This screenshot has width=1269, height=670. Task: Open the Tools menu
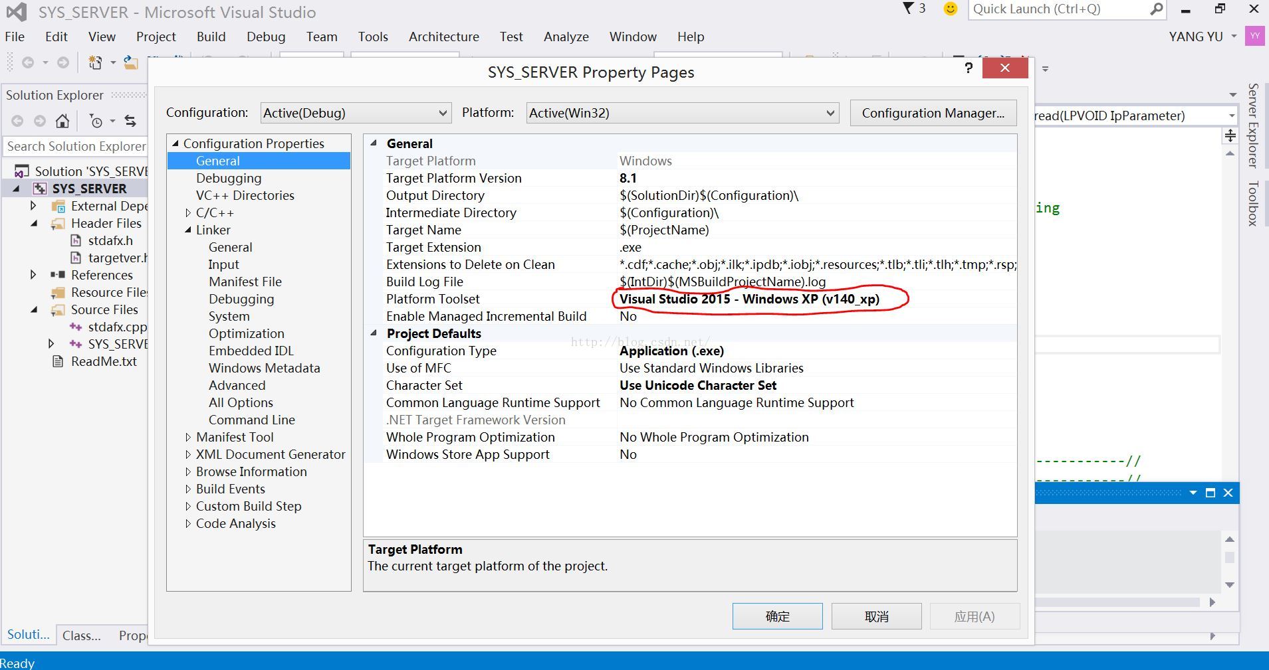point(373,37)
